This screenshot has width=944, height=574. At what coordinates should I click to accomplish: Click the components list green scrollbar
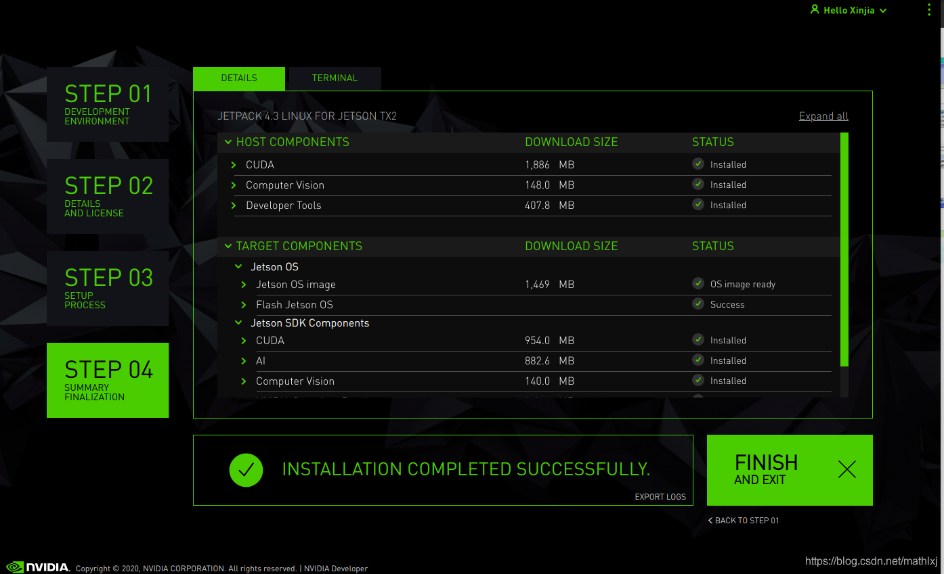(844, 249)
